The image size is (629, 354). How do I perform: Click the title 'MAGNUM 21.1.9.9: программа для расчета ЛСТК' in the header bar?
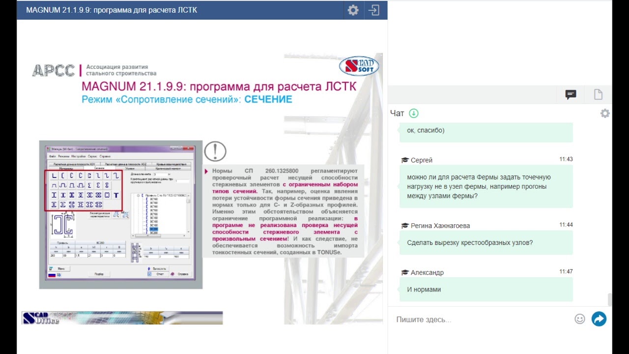112,10
